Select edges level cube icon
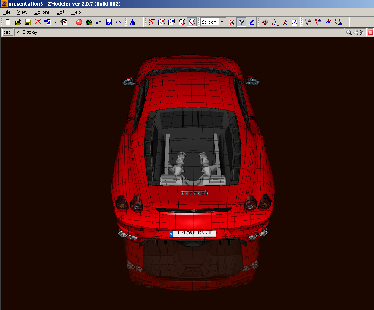This screenshot has height=310, width=374. click(x=162, y=22)
